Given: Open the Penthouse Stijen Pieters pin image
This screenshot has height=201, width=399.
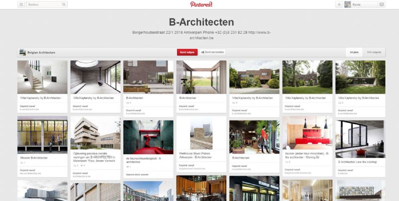Looking at the screenshot, I should tap(201, 135).
